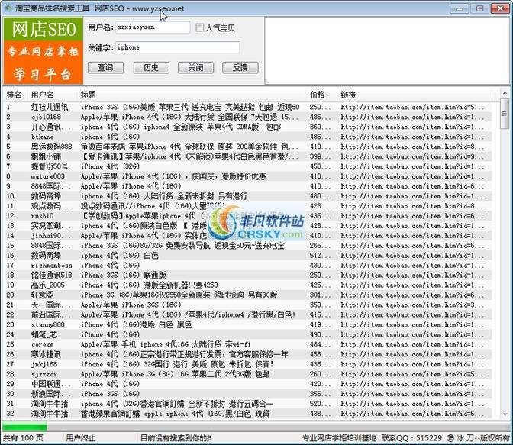513x445 pixels.
Task: Select row 11 观点数码
Action: coord(247,206)
